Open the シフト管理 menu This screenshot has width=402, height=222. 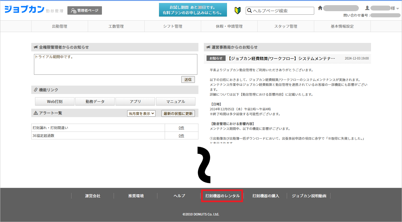(x=173, y=26)
